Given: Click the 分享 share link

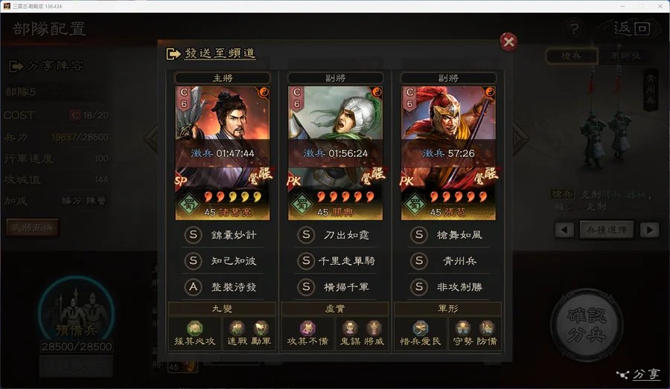Looking at the screenshot, I should pyautogui.click(x=639, y=374).
